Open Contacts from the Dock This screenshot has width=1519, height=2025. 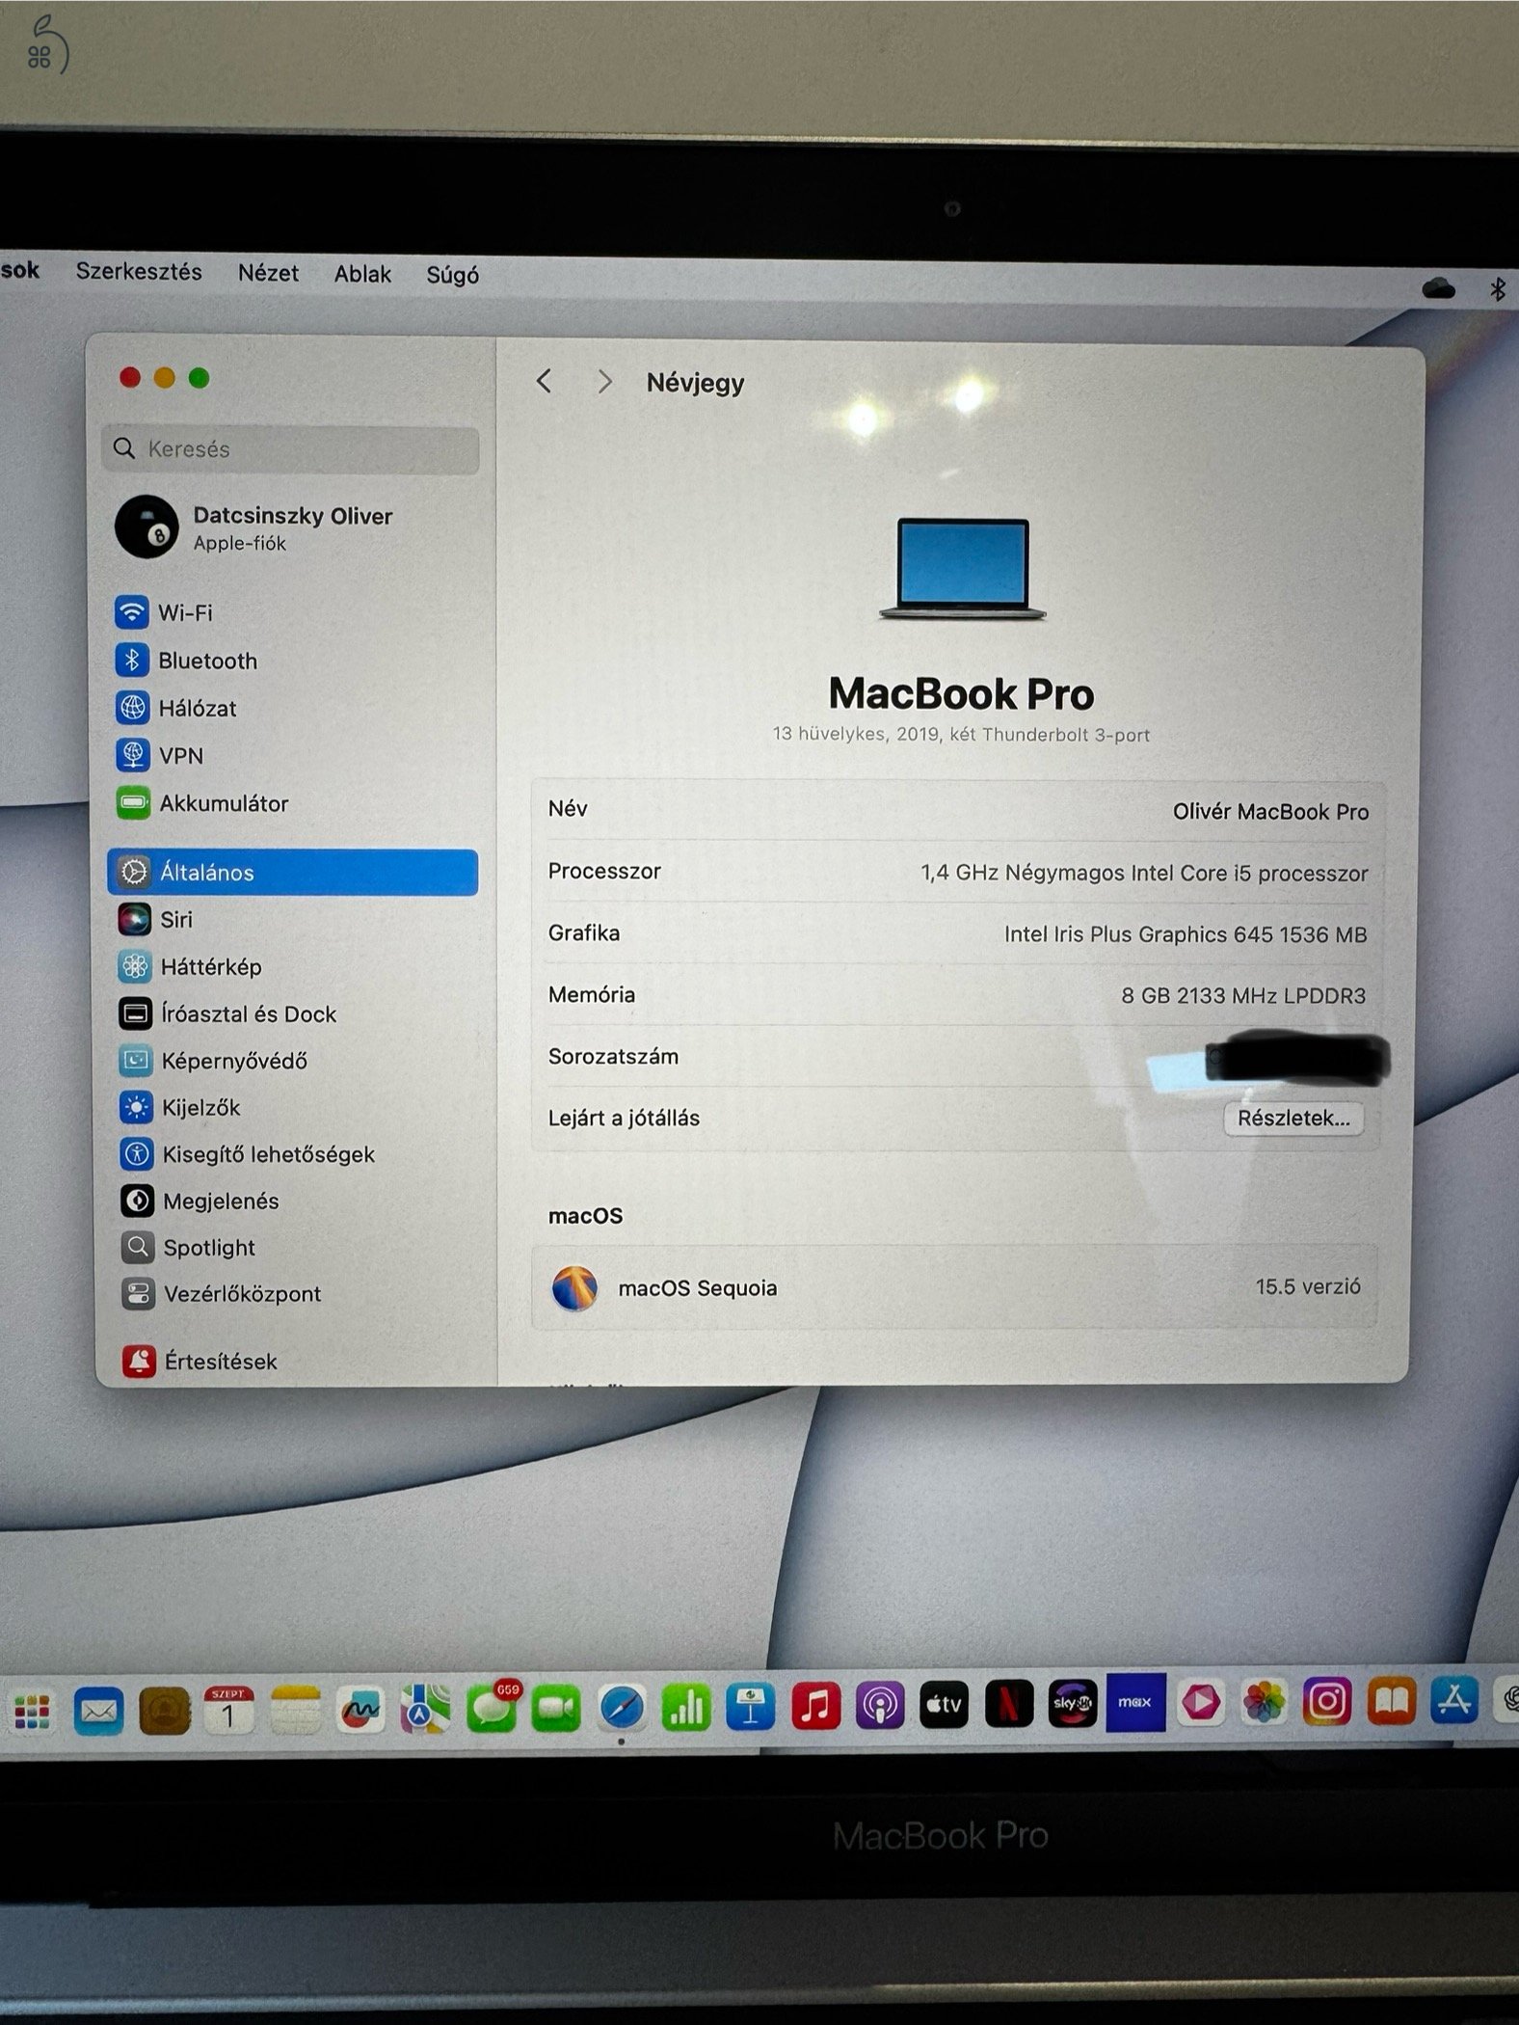pos(164,1713)
